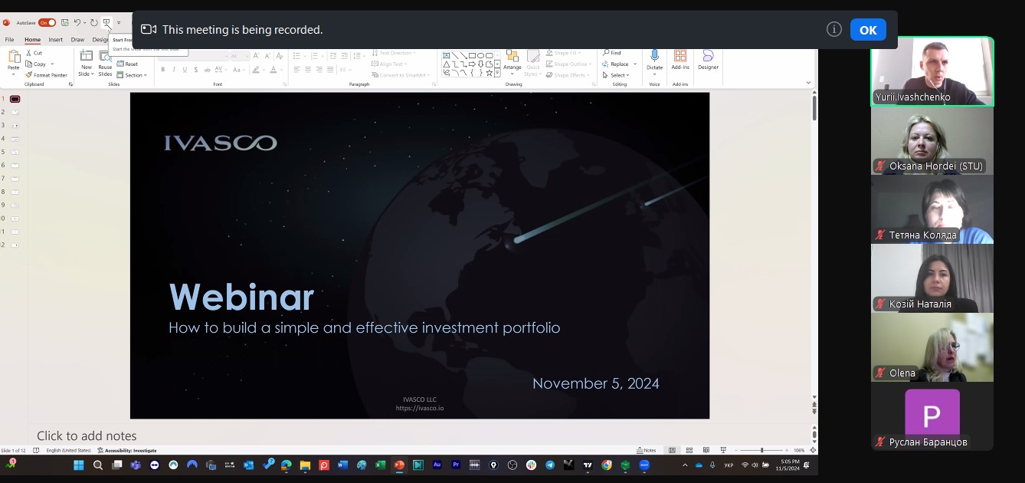1025x483 pixels.
Task: Select the Home ribbon tab
Action: (32, 40)
